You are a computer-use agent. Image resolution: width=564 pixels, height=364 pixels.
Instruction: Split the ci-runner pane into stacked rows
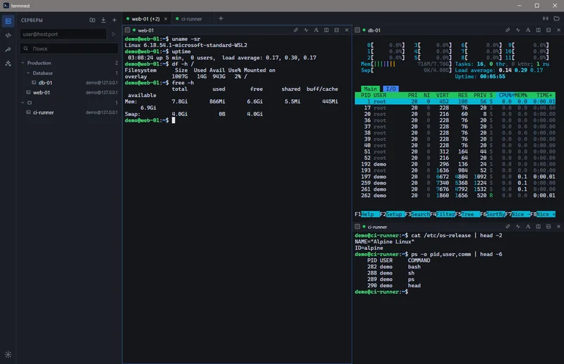[548, 227]
